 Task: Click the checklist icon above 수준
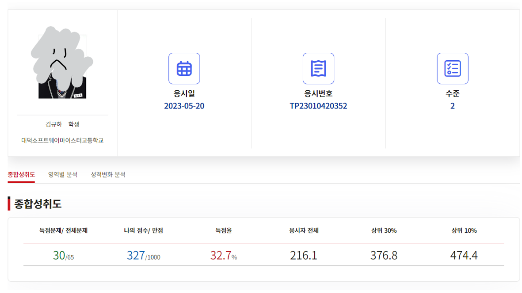point(453,68)
